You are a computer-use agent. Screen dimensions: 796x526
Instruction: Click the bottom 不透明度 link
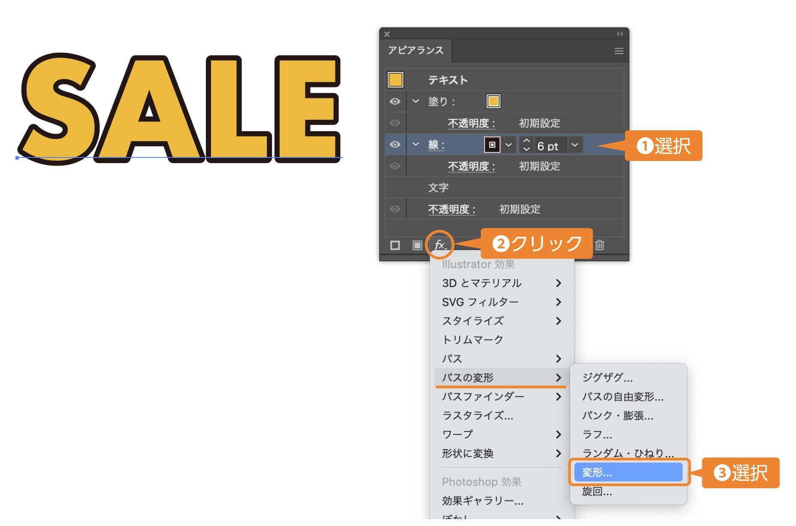tap(452, 209)
